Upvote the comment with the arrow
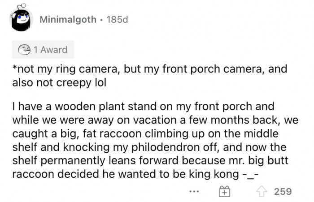This screenshot has width=314, height=202. [x=262, y=191]
